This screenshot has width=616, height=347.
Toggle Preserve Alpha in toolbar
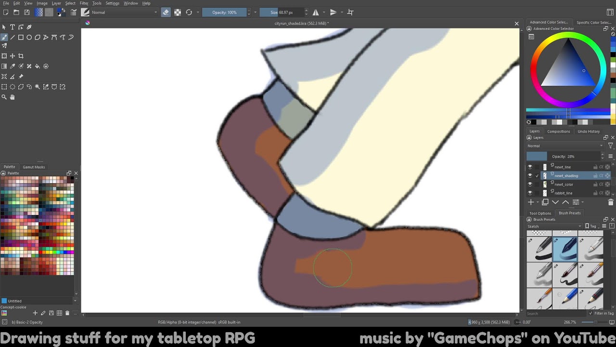pyautogui.click(x=178, y=12)
